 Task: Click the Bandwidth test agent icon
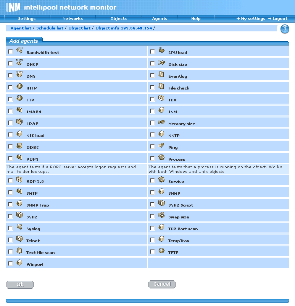[19, 51]
